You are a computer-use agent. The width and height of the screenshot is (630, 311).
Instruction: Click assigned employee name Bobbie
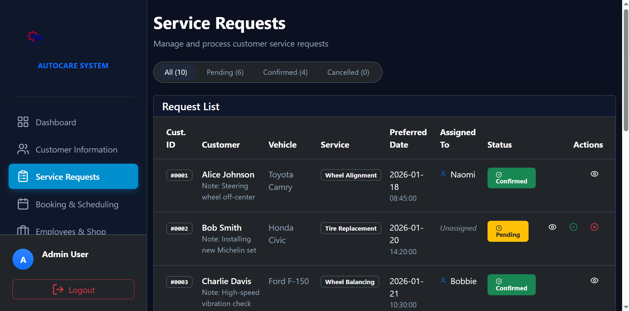click(463, 281)
